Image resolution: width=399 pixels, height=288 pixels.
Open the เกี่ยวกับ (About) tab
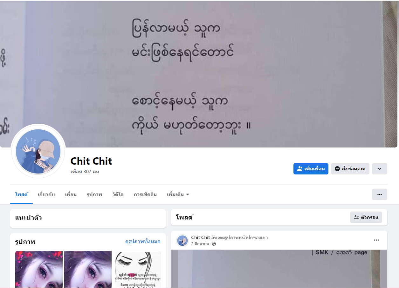46,194
